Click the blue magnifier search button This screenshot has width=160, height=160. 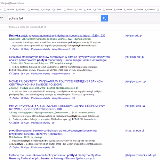tap(104, 18)
